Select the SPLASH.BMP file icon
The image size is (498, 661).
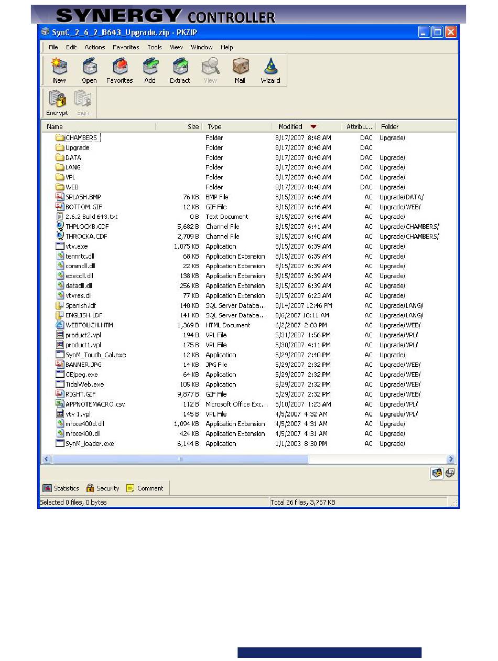[60, 197]
